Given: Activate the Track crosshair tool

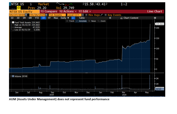Looking at the screenshot, I should point(70,21).
